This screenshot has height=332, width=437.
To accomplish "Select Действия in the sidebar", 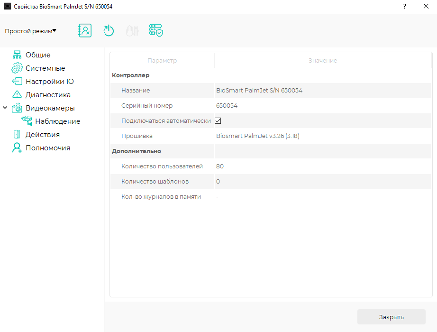I will coord(43,135).
